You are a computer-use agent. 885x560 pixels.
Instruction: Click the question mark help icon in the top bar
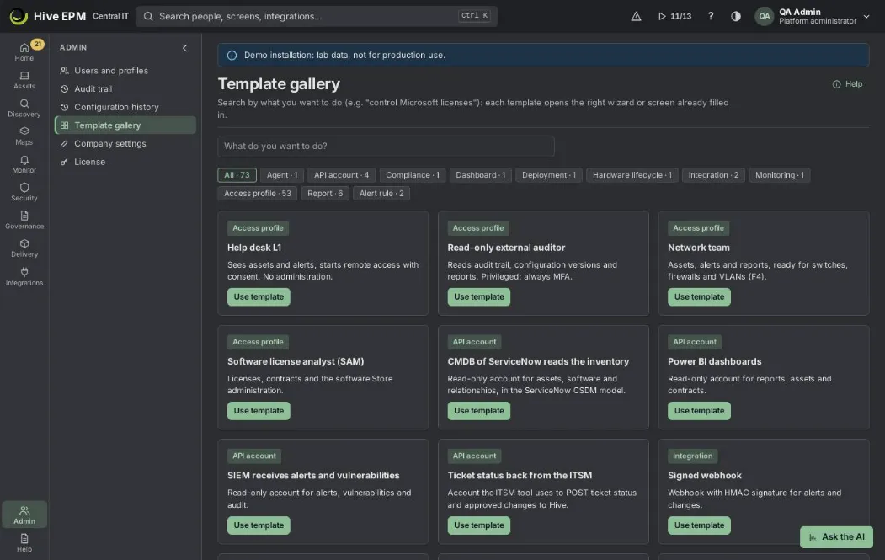(x=711, y=16)
